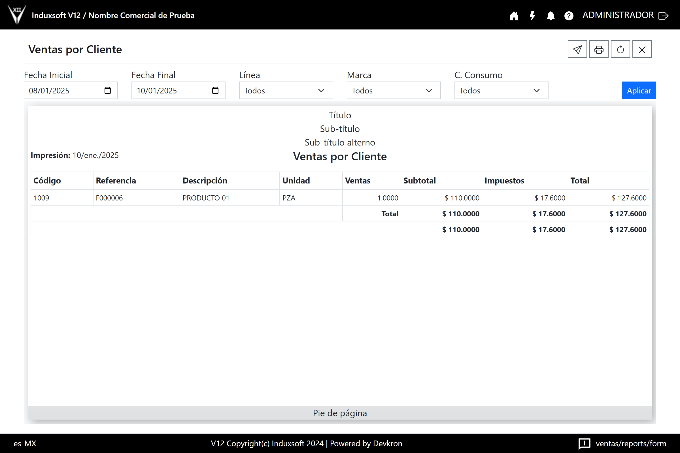Expand the Marca dropdown

(x=393, y=90)
